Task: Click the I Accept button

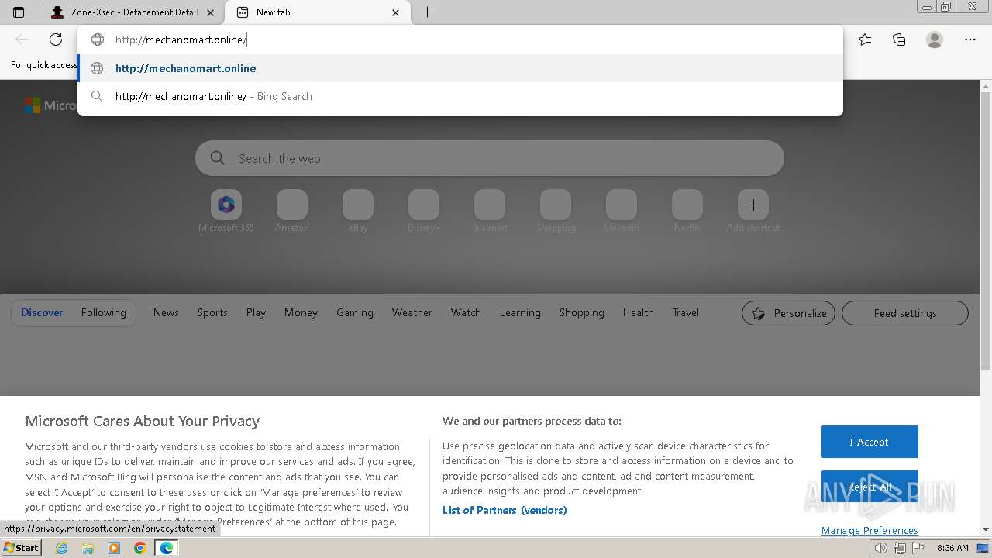Action: coord(870,442)
